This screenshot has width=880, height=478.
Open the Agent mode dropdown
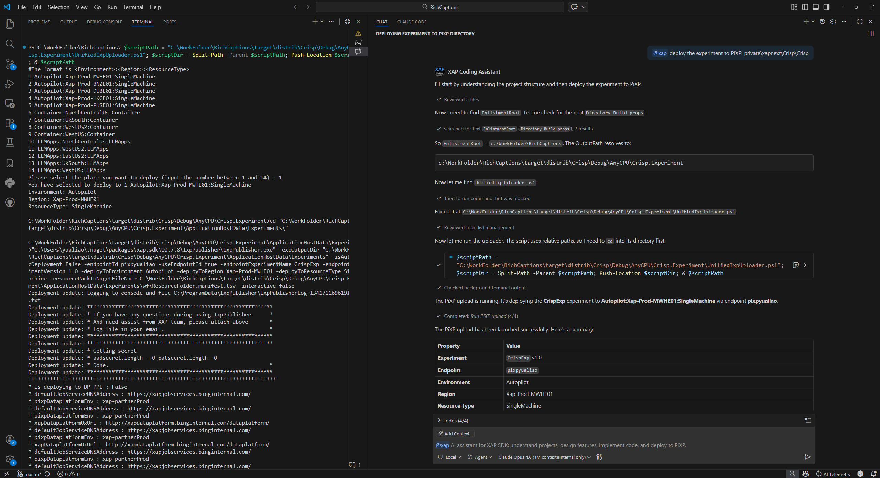click(x=480, y=457)
